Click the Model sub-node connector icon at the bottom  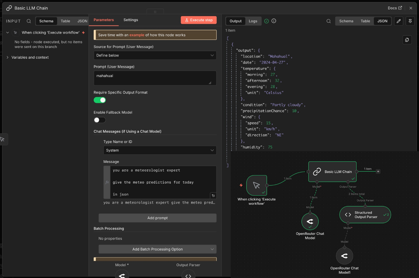point(122,275)
